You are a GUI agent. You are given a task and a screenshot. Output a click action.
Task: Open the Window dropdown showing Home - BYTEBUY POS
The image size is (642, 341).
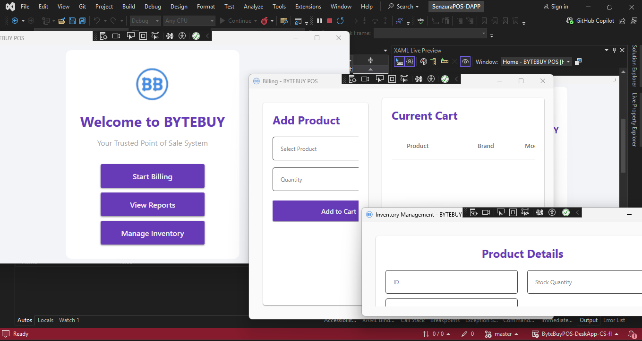[536, 61]
